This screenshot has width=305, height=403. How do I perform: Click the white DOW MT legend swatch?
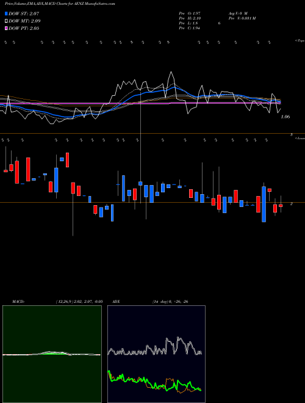(6, 21)
